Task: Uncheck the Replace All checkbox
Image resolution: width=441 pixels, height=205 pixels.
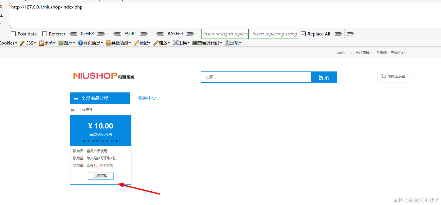Action: point(303,34)
